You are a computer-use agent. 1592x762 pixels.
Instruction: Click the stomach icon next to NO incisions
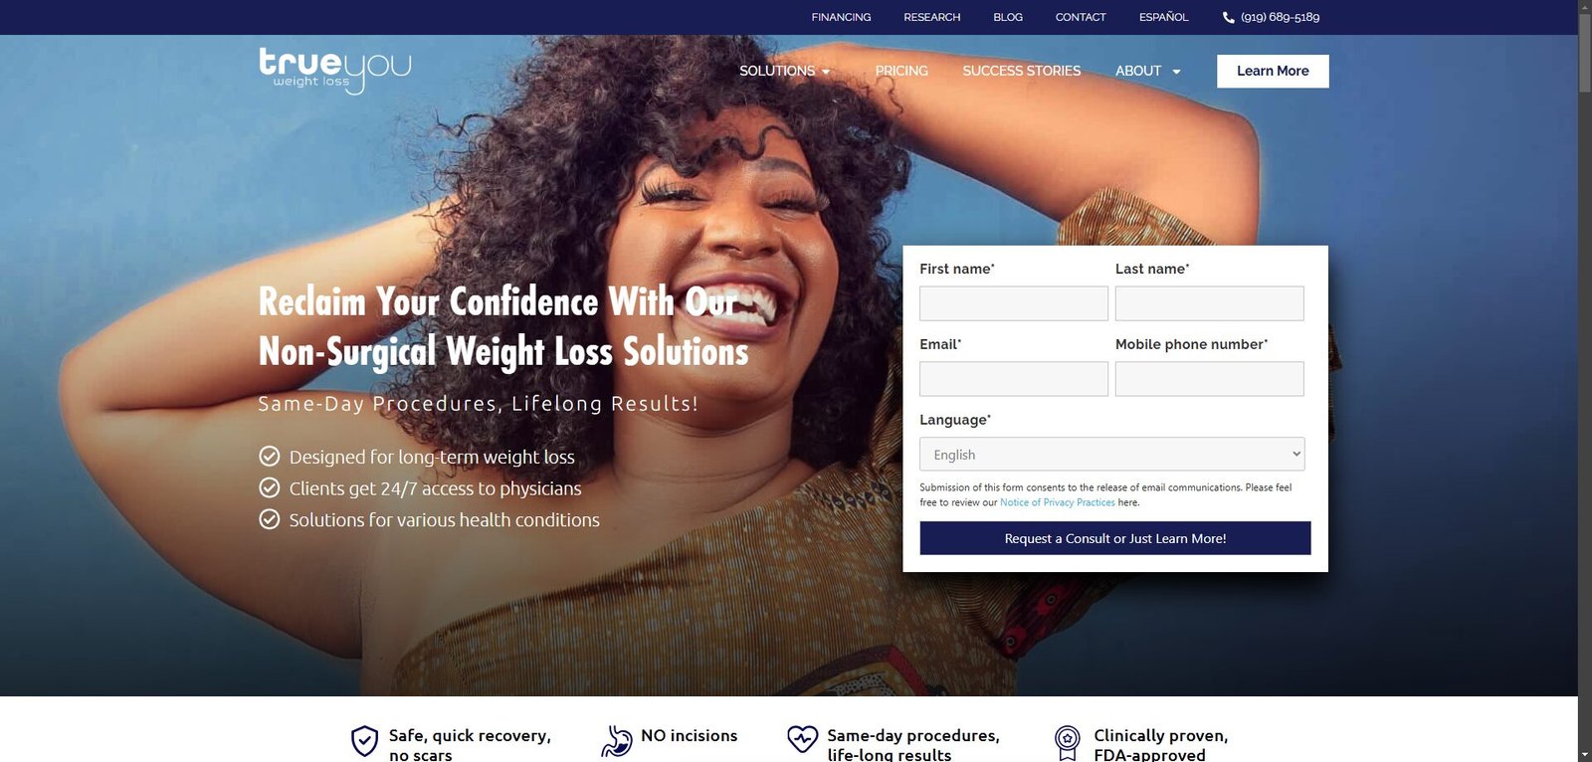[617, 741]
